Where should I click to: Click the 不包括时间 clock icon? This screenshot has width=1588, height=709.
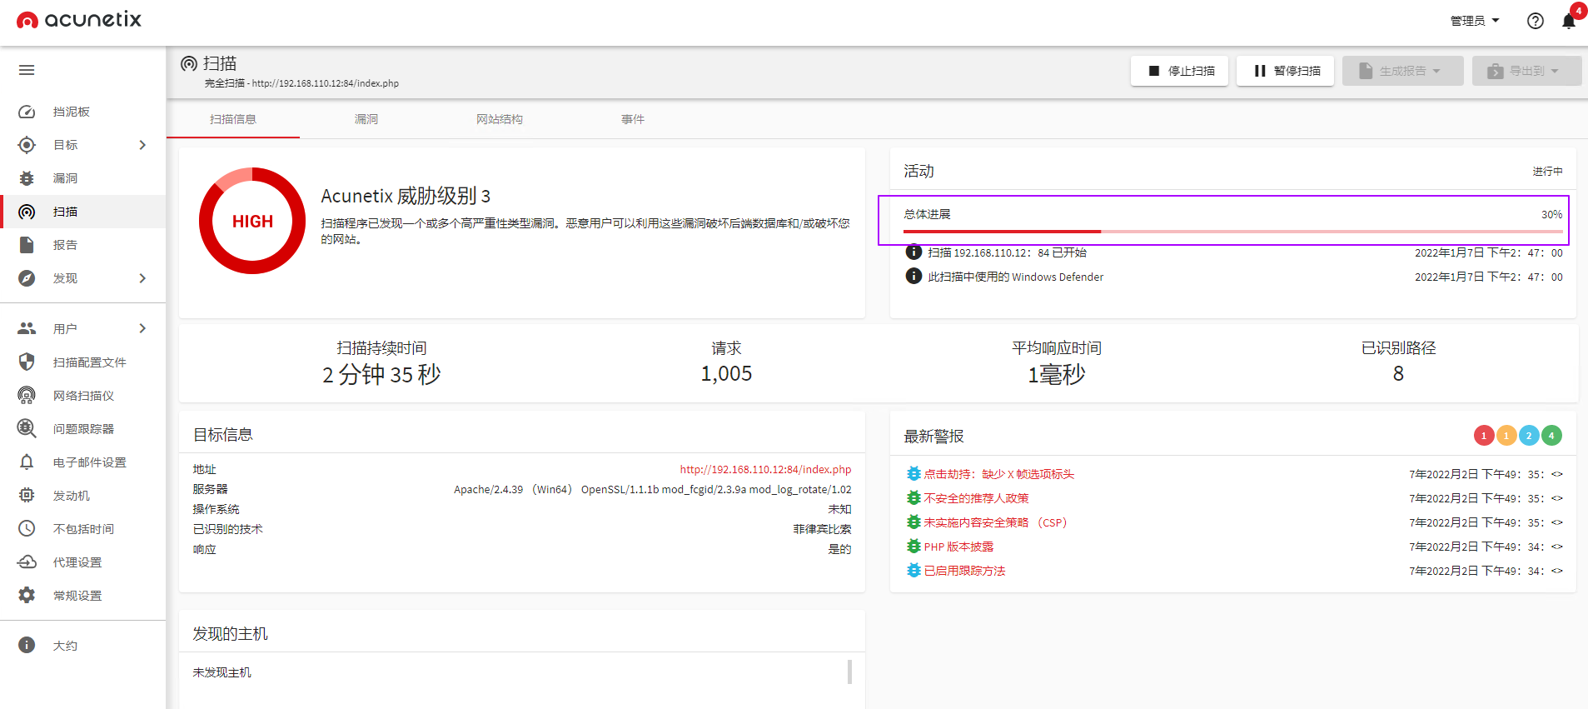[x=27, y=528]
